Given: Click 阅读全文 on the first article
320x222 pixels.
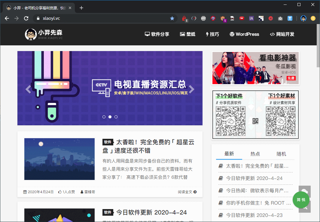Looking at the screenshot, I should [187, 192].
